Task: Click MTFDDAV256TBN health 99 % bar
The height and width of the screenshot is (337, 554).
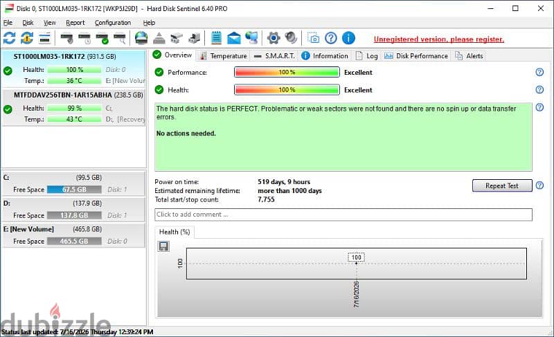Action: (74, 108)
